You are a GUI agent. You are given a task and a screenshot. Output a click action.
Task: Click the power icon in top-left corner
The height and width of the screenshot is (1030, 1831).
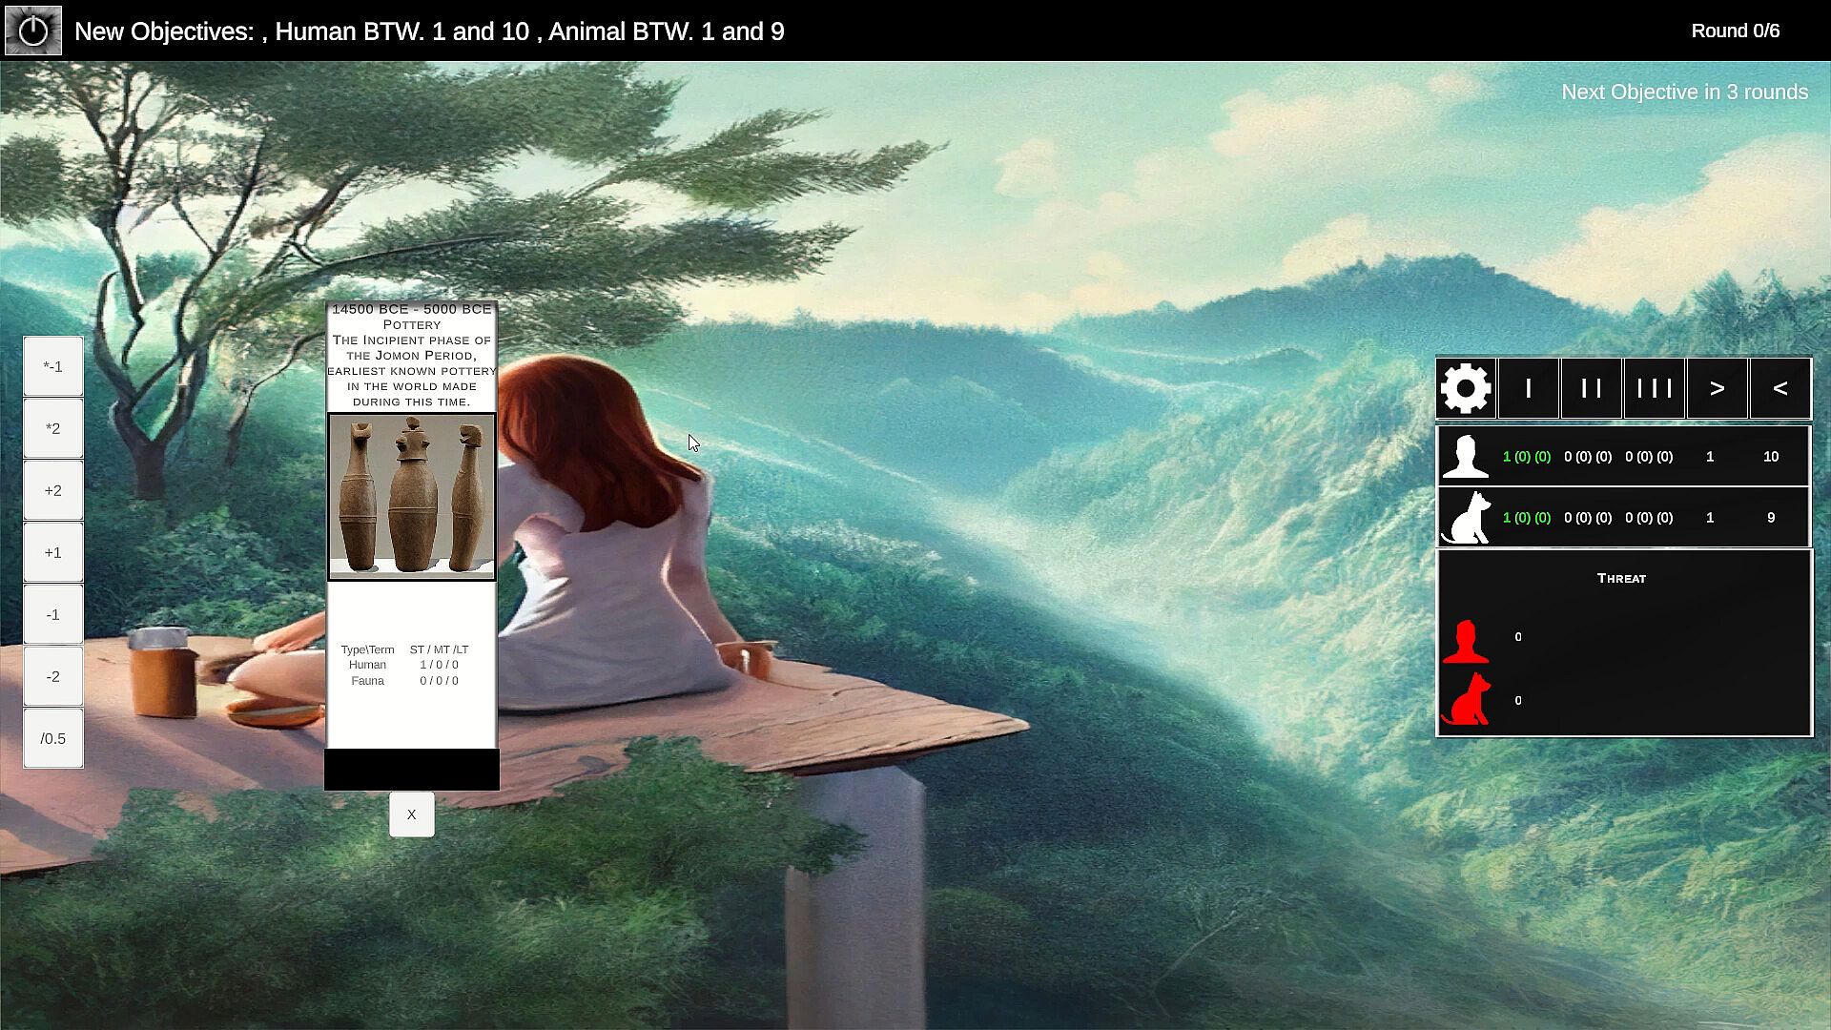[33, 31]
